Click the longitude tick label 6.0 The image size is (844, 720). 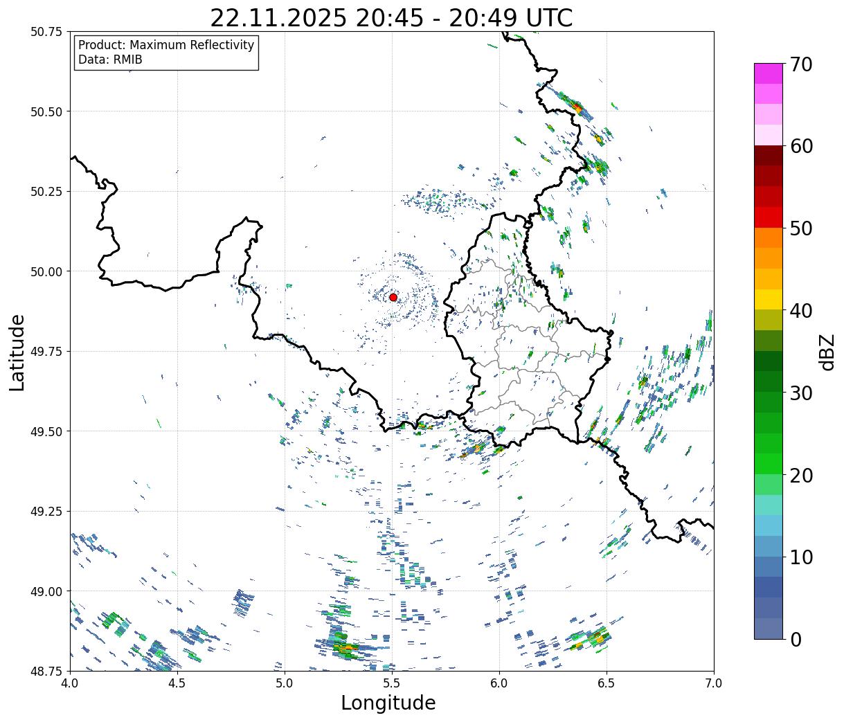499,683
